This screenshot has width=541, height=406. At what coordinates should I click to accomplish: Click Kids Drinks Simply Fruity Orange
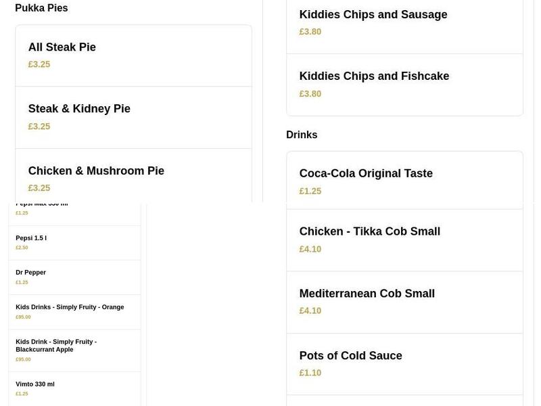coord(70,307)
